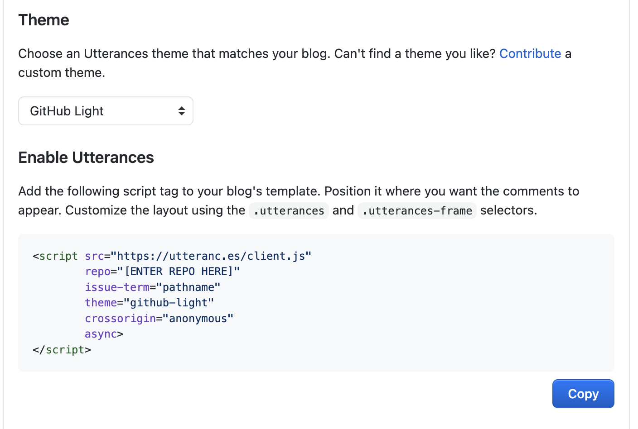Click the 'Enable Utterances' heading
This screenshot has width=638, height=429.
86,157
